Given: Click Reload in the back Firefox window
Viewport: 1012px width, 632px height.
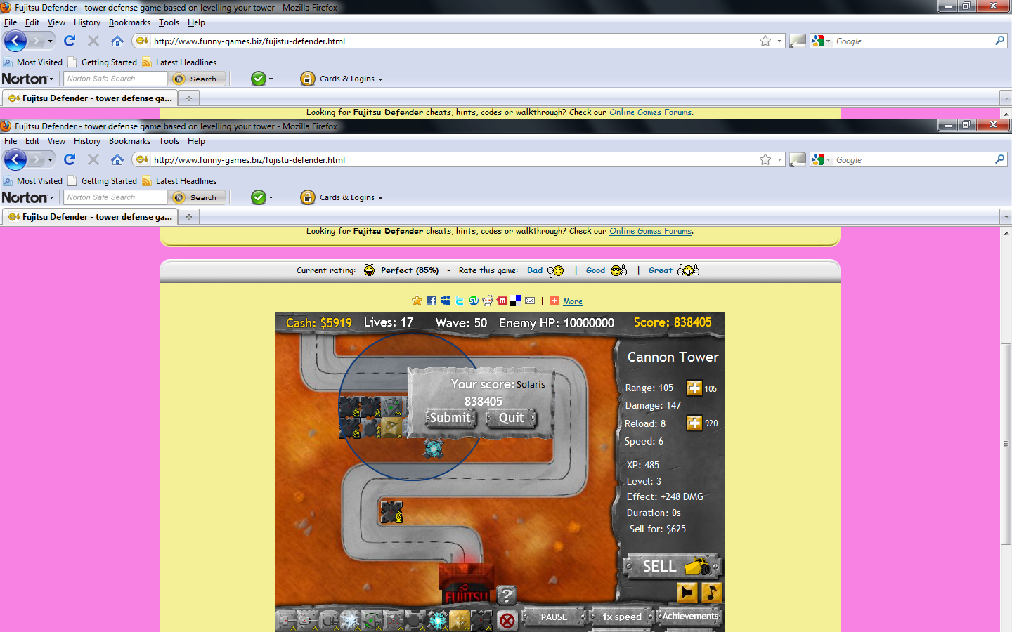Looking at the screenshot, I should [x=70, y=41].
